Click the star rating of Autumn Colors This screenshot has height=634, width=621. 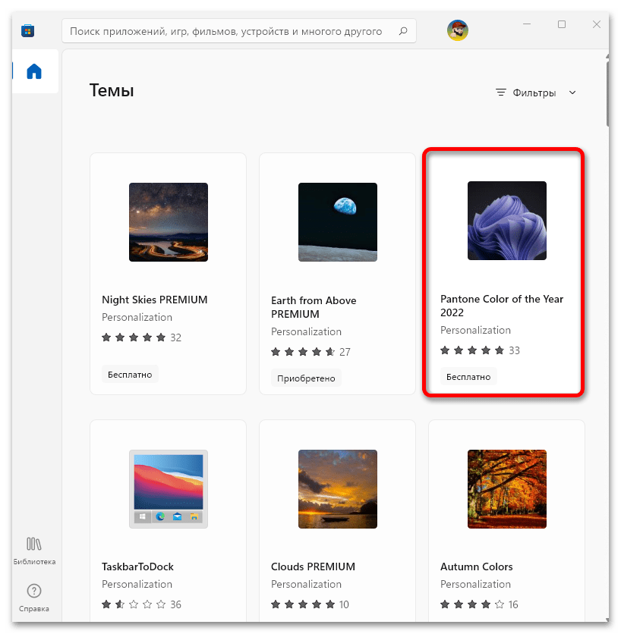(x=472, y=604)
